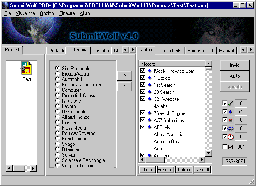
Task: Click the red clock status icon
Action: (231, 137)
